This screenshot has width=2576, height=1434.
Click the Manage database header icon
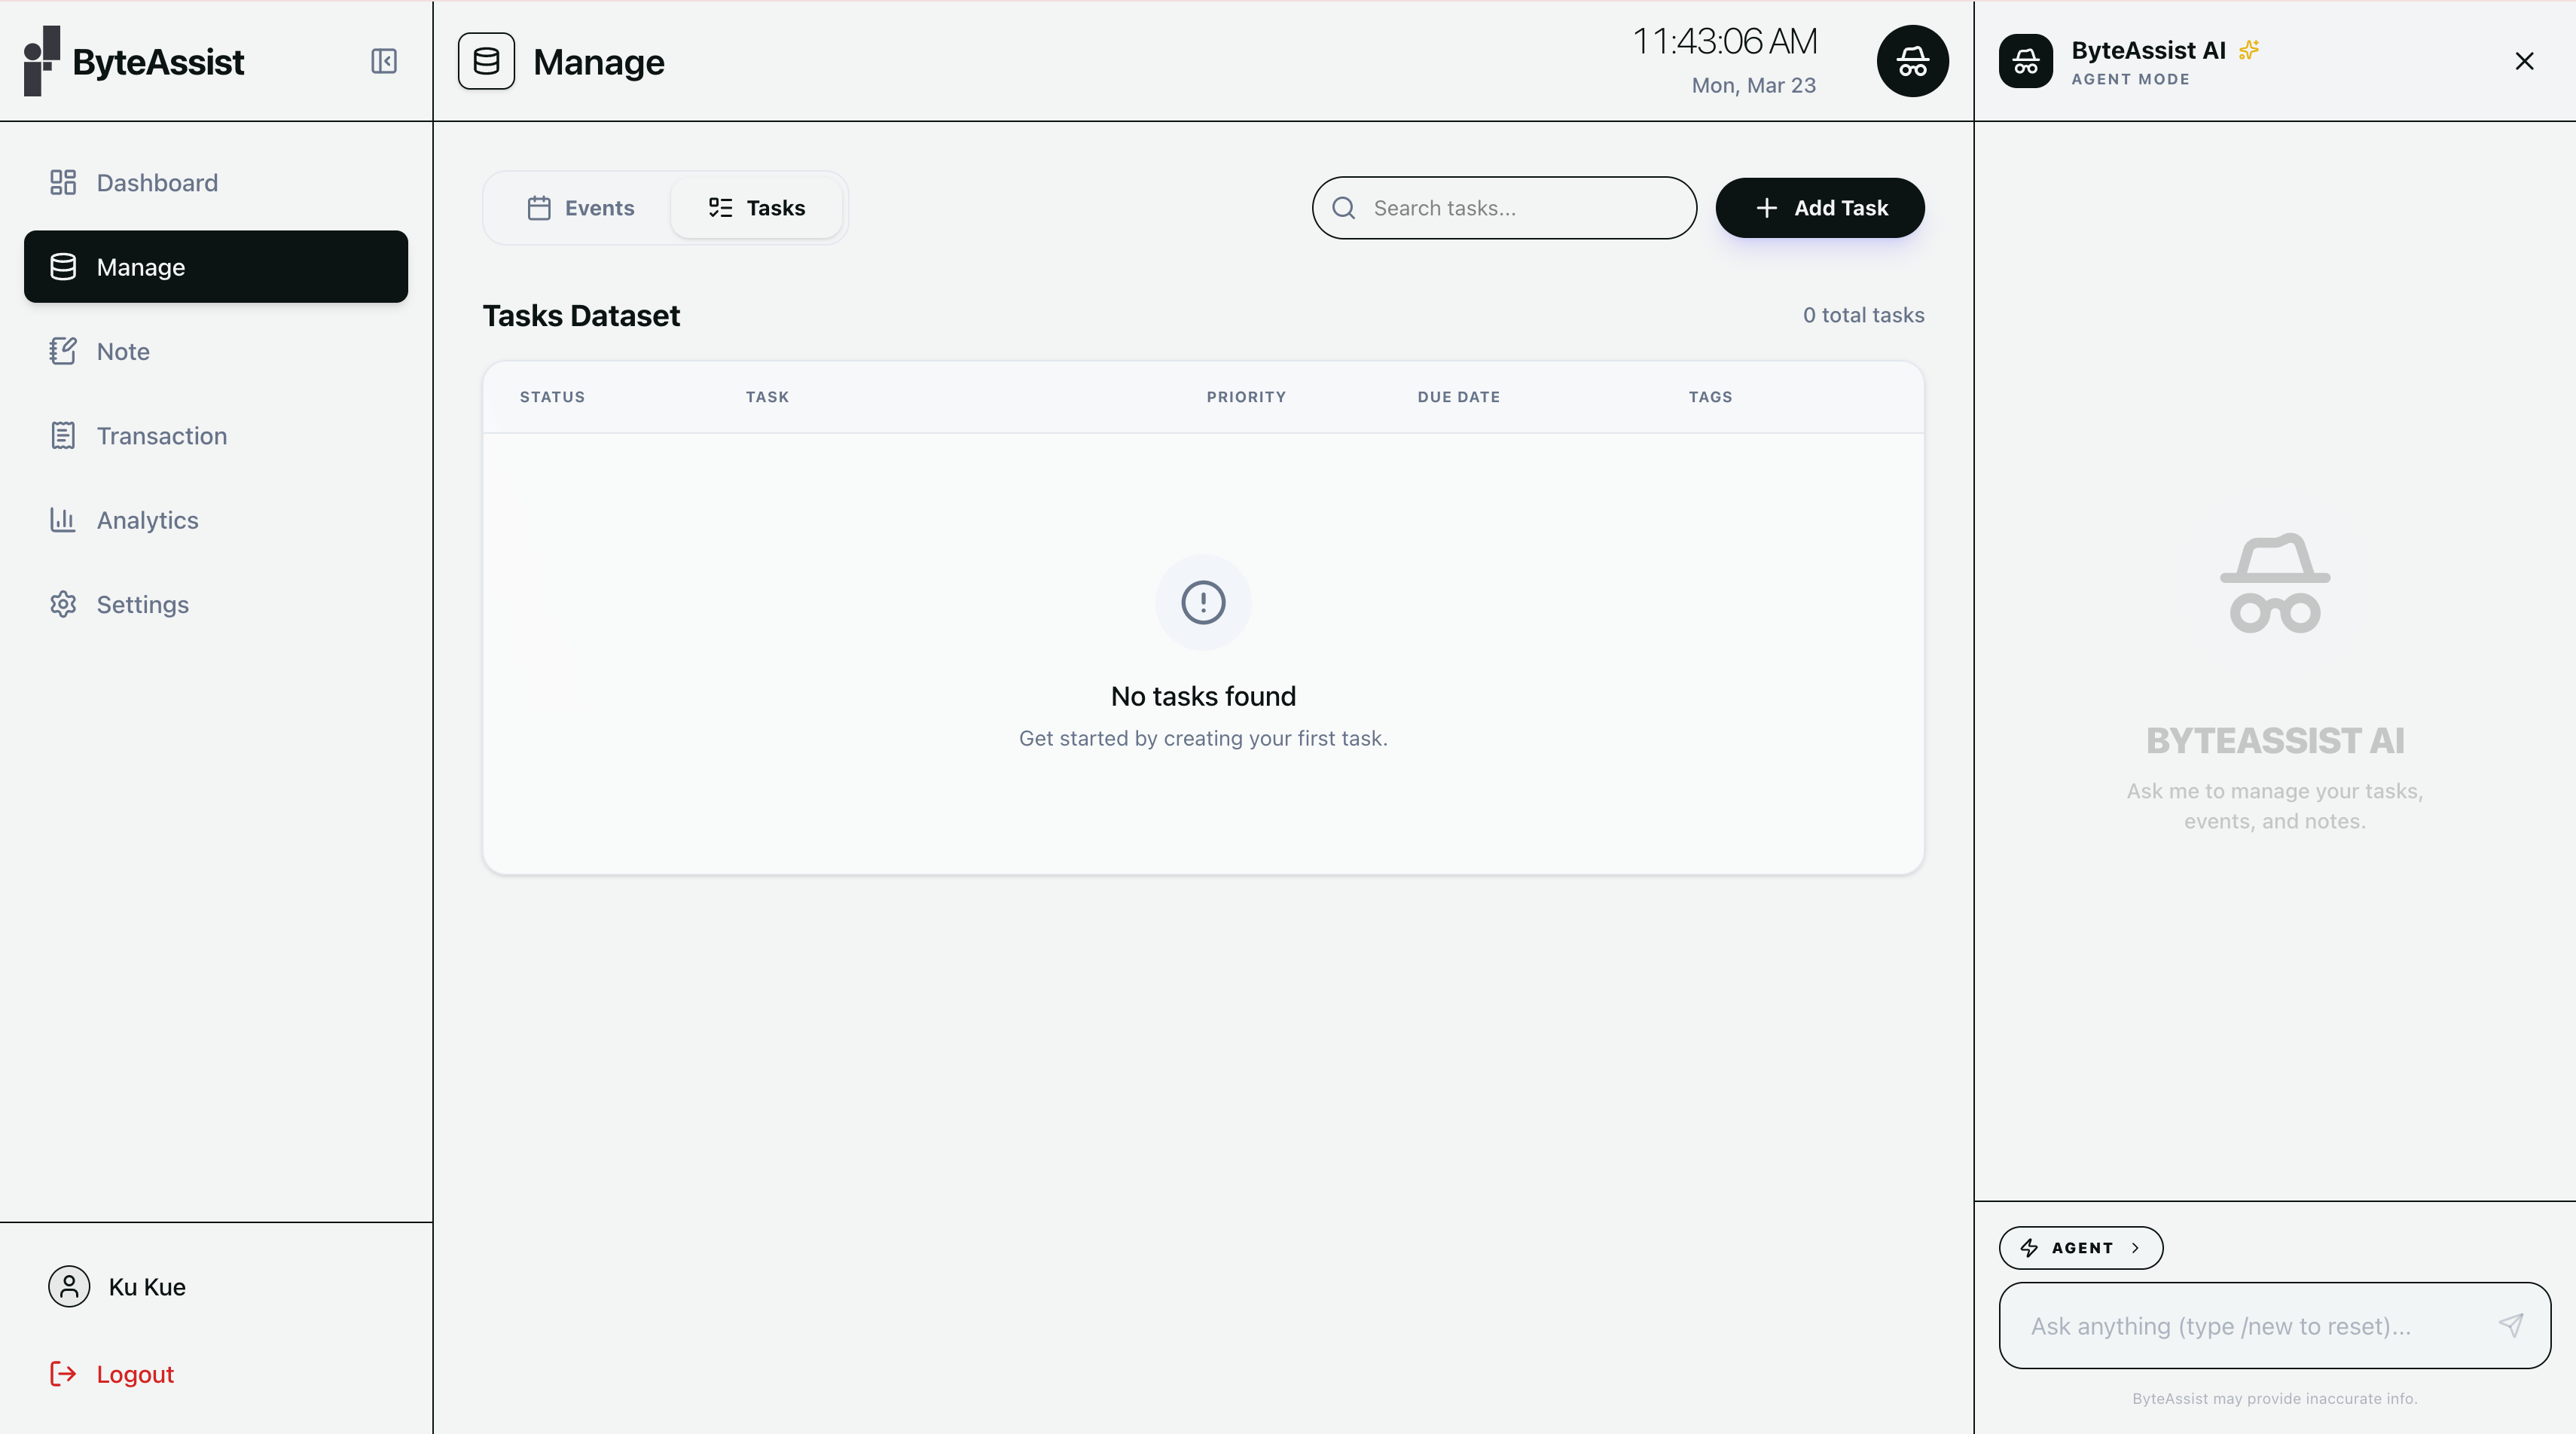(486, 61)
